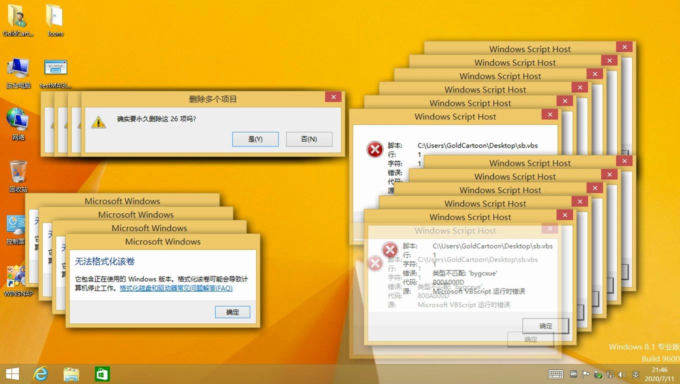Viewport: 680px width, 384px height.
Task: Open the Windows Start button
Action: pos(12,374)
